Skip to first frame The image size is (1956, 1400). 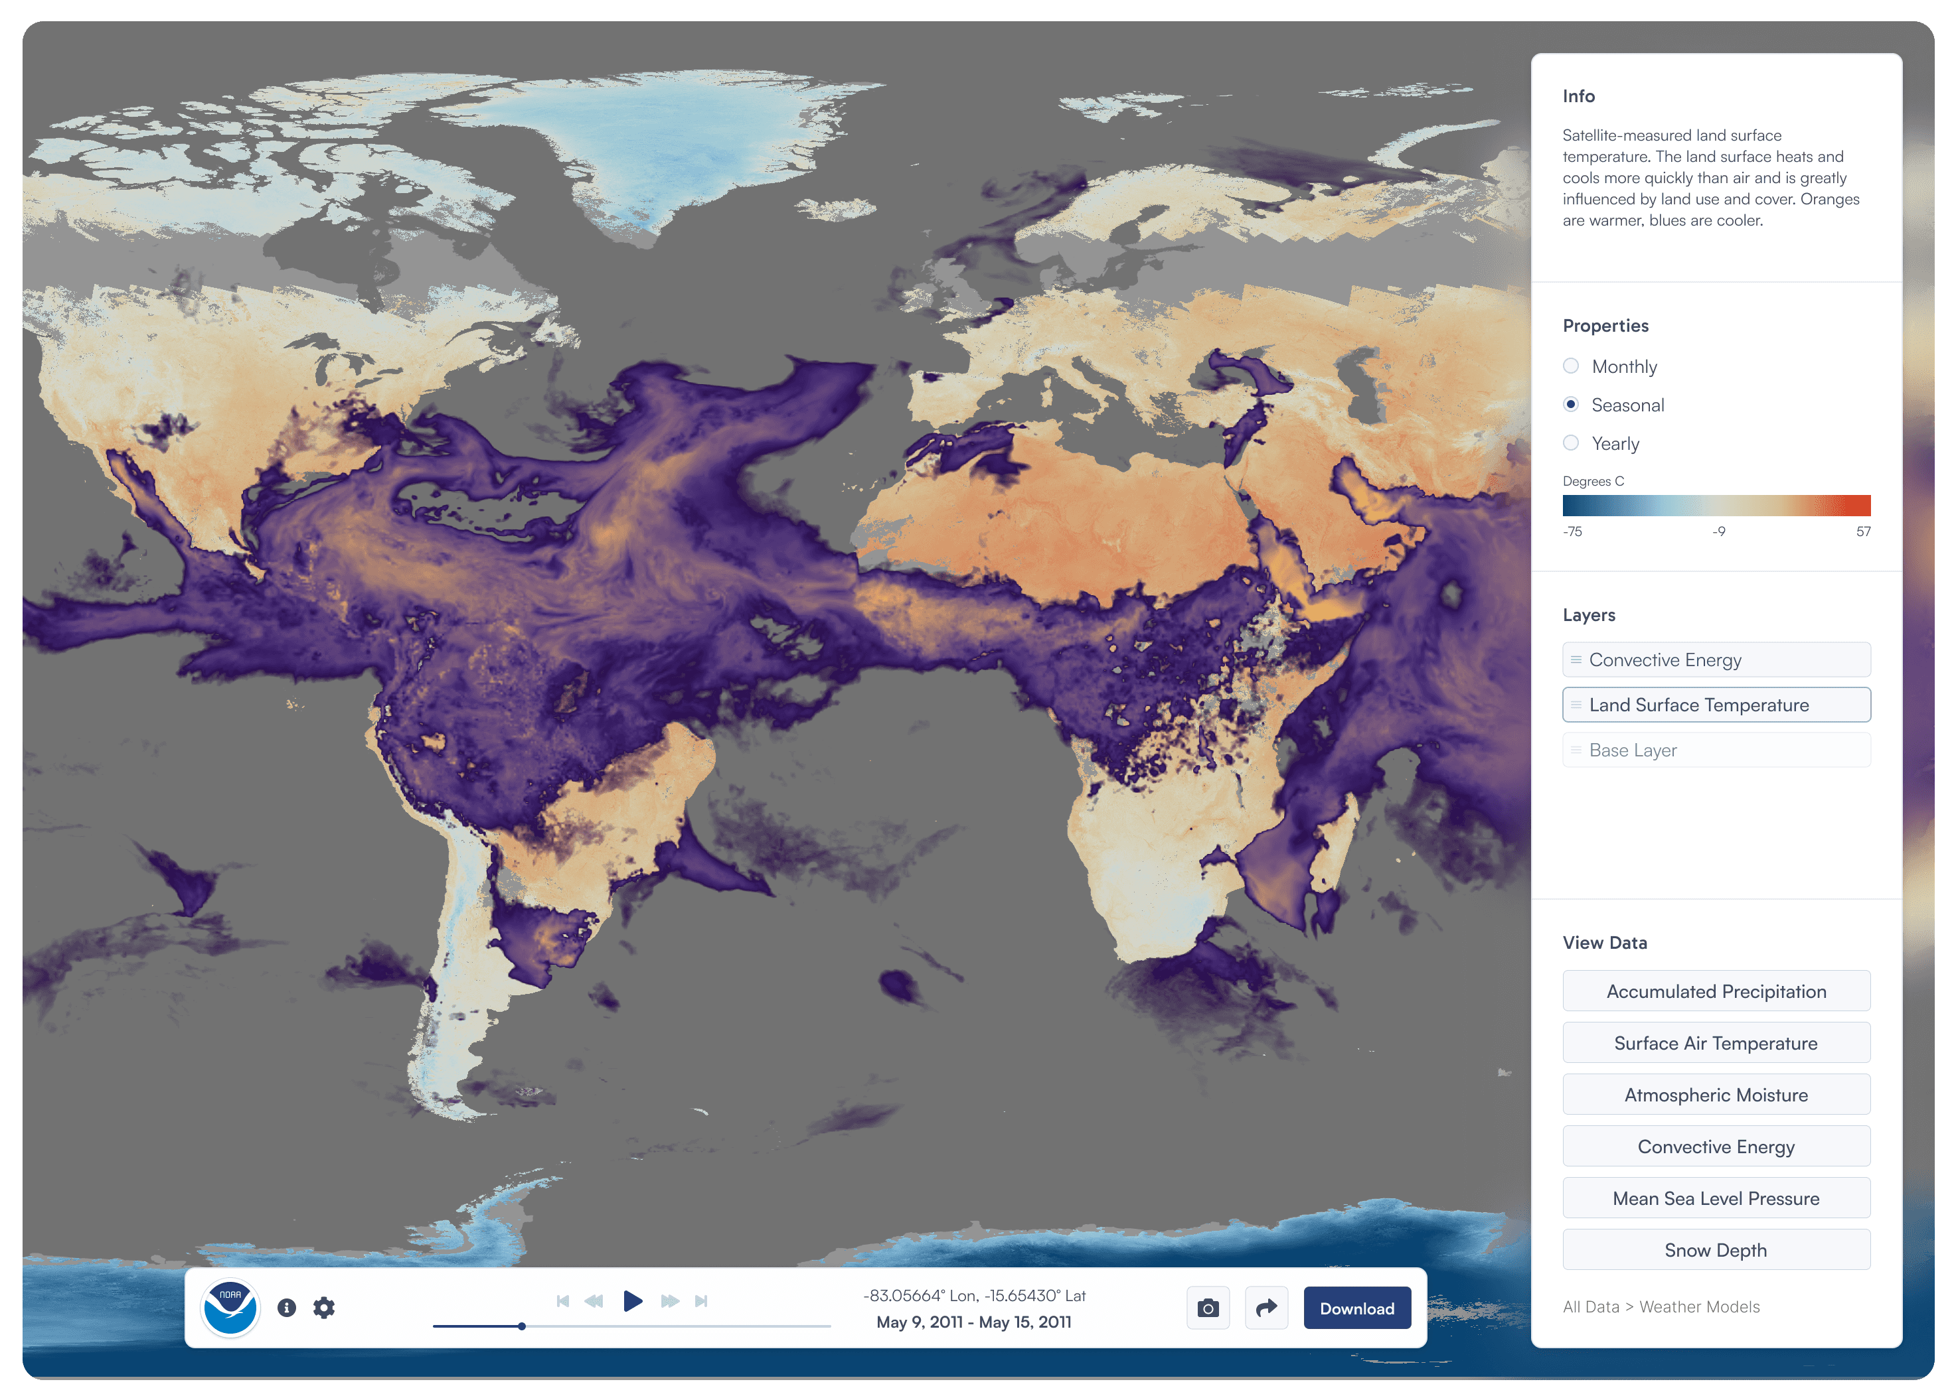563,1301
